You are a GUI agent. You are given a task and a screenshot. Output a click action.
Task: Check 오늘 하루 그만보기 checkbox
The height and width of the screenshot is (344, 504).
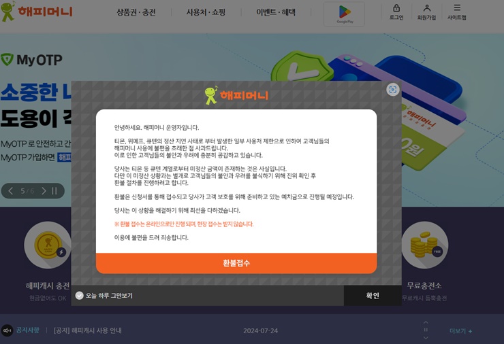(80, 296)
